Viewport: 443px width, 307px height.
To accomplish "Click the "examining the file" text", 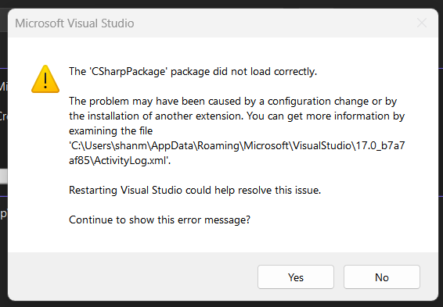I will tap(111, 130).
